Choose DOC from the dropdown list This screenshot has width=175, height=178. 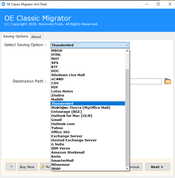click(x=88, y=71)
